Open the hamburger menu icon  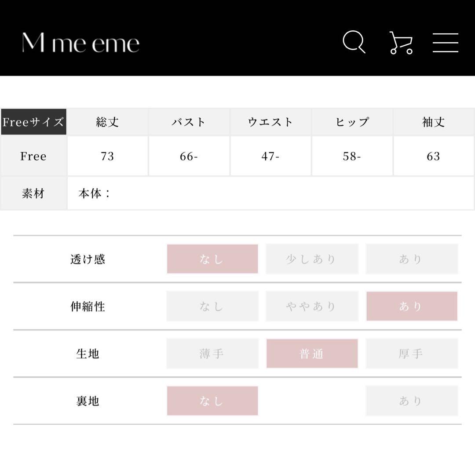[445, 43]
